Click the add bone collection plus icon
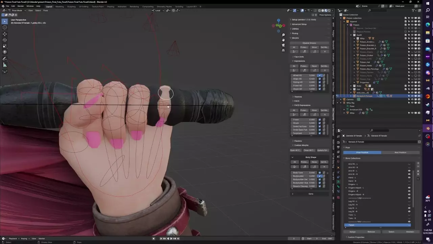Image resolution: width=433 pixels, height=244 pixels. (x=418, y=163)
